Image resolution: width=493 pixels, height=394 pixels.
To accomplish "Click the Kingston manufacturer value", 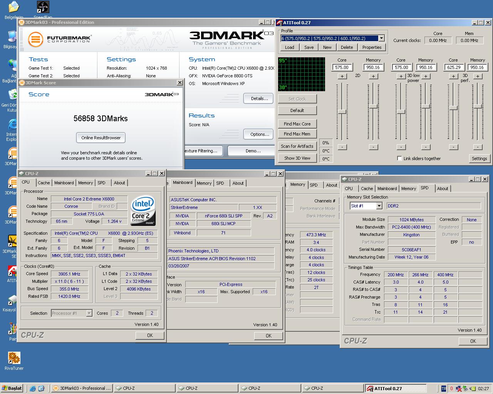I will click(411, 235).
